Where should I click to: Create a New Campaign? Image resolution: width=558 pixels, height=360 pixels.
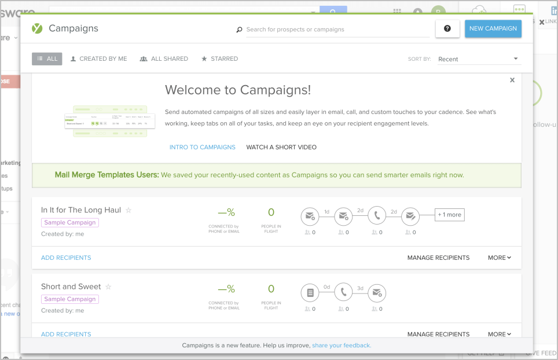[493, 28]
